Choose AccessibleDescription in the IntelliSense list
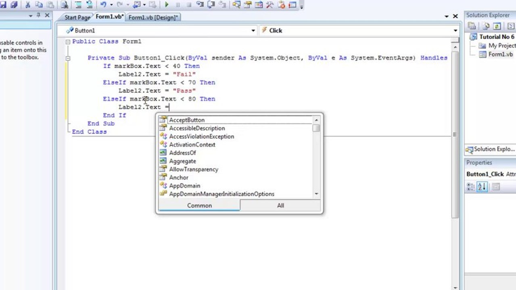Screen dimensions: 516x290 (x=235, y=128)
